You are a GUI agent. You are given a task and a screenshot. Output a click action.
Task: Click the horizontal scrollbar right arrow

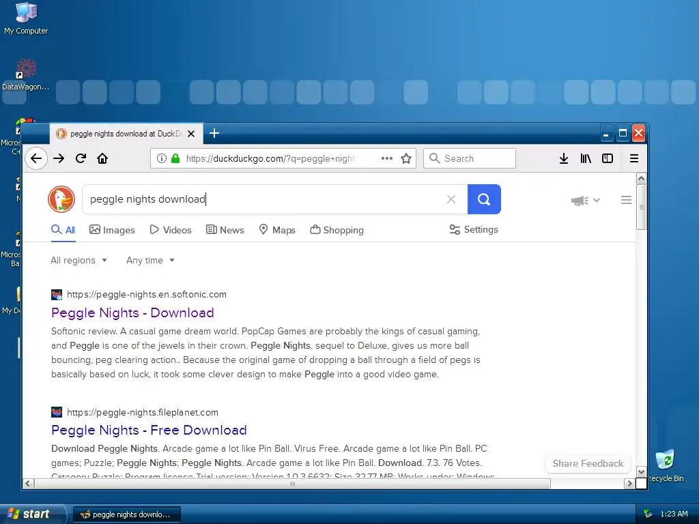[629, 484]
